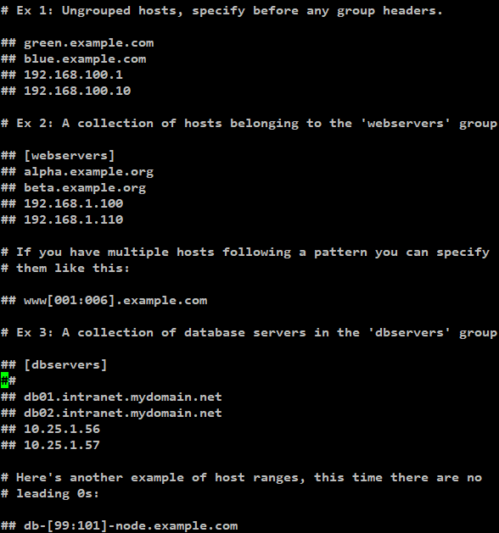Screen dimensions: 499x533
Task: Click the green cursor block under [dbservers]
Action: click(x=4, y=380)
